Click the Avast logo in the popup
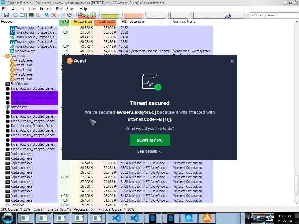 pos(77,61)
